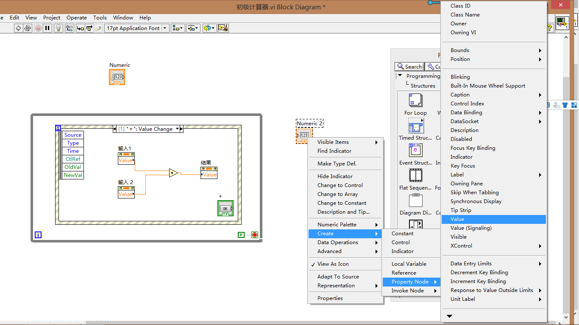Toggle the Pause execution button
The height and width of the screenshot is (325, 579).
coord(47,28)
